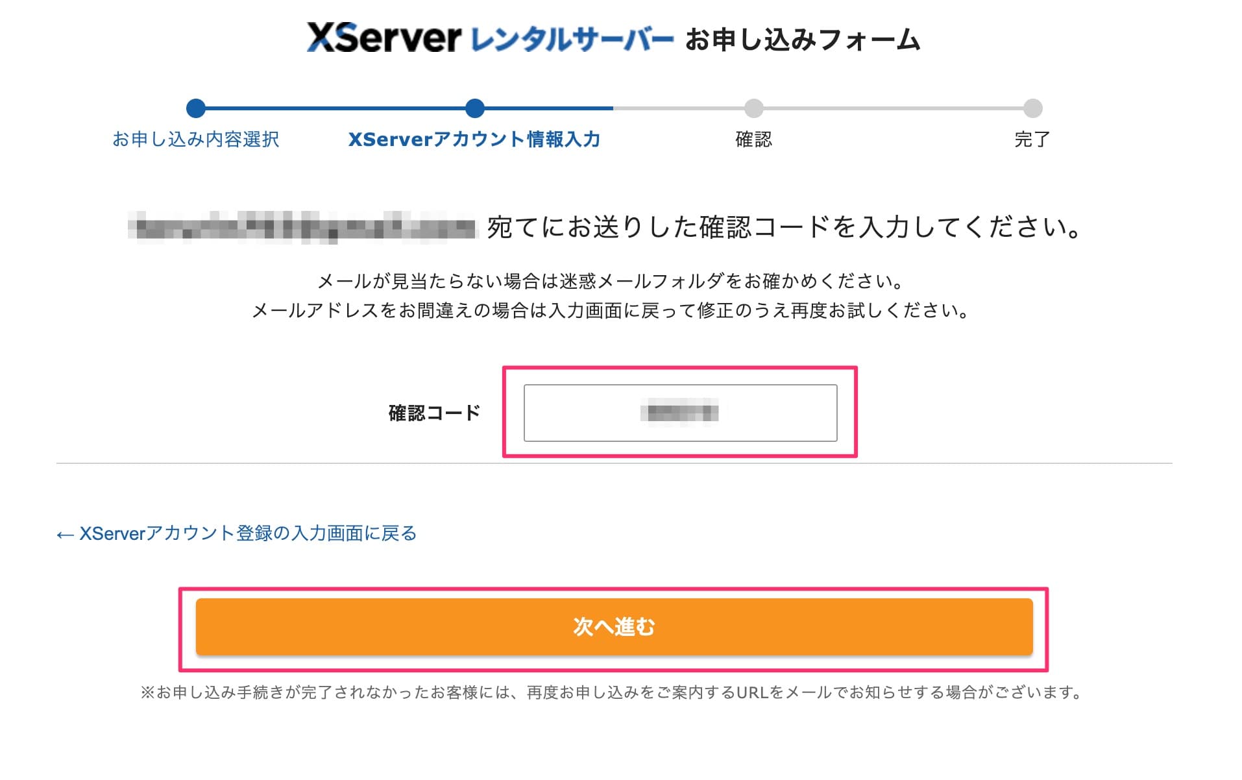Click the gray 完了 progress step dot
Image resolution: width=1242 pixels, height=780 pixels.
1032,108
